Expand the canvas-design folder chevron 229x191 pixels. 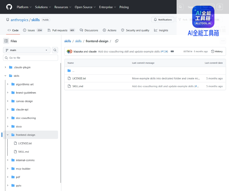pos(8,101)
